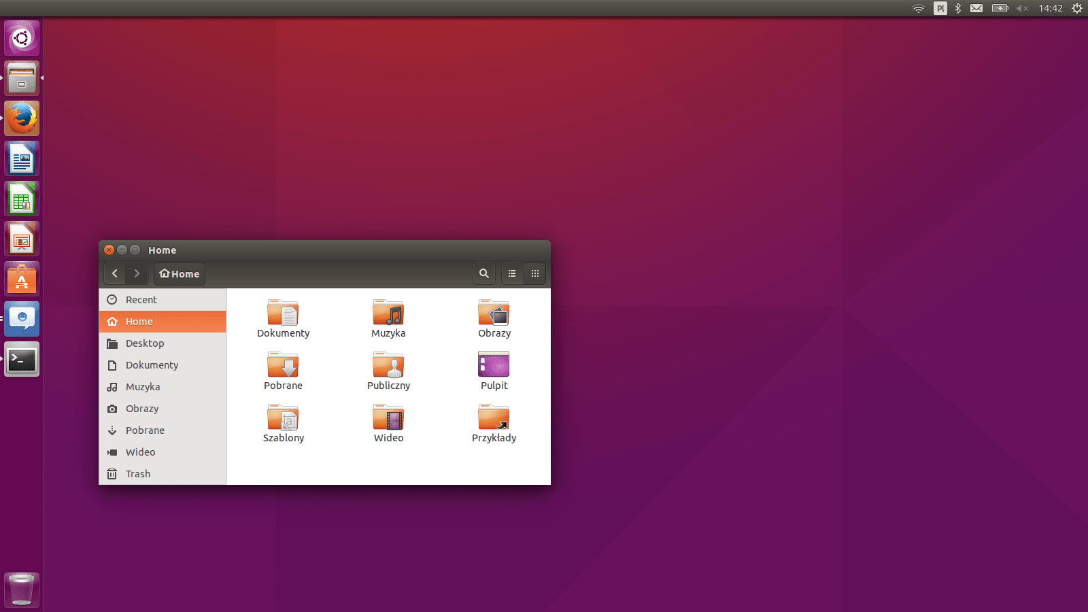
Task: Select Muzyka in the sidebar
Action: (x=163, y=387)
